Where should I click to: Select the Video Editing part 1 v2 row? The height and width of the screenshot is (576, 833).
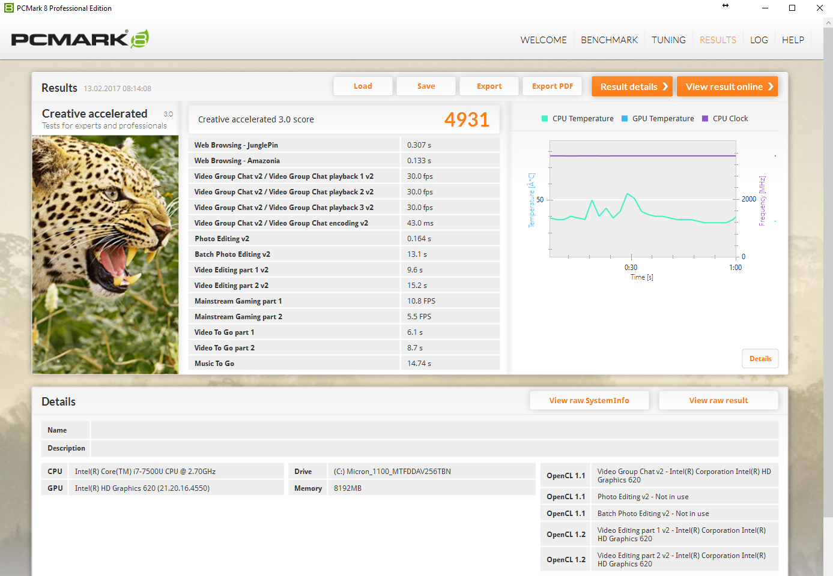[344, 270]
